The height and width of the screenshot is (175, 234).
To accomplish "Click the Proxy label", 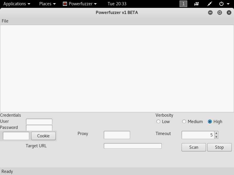I will [83, 134].
